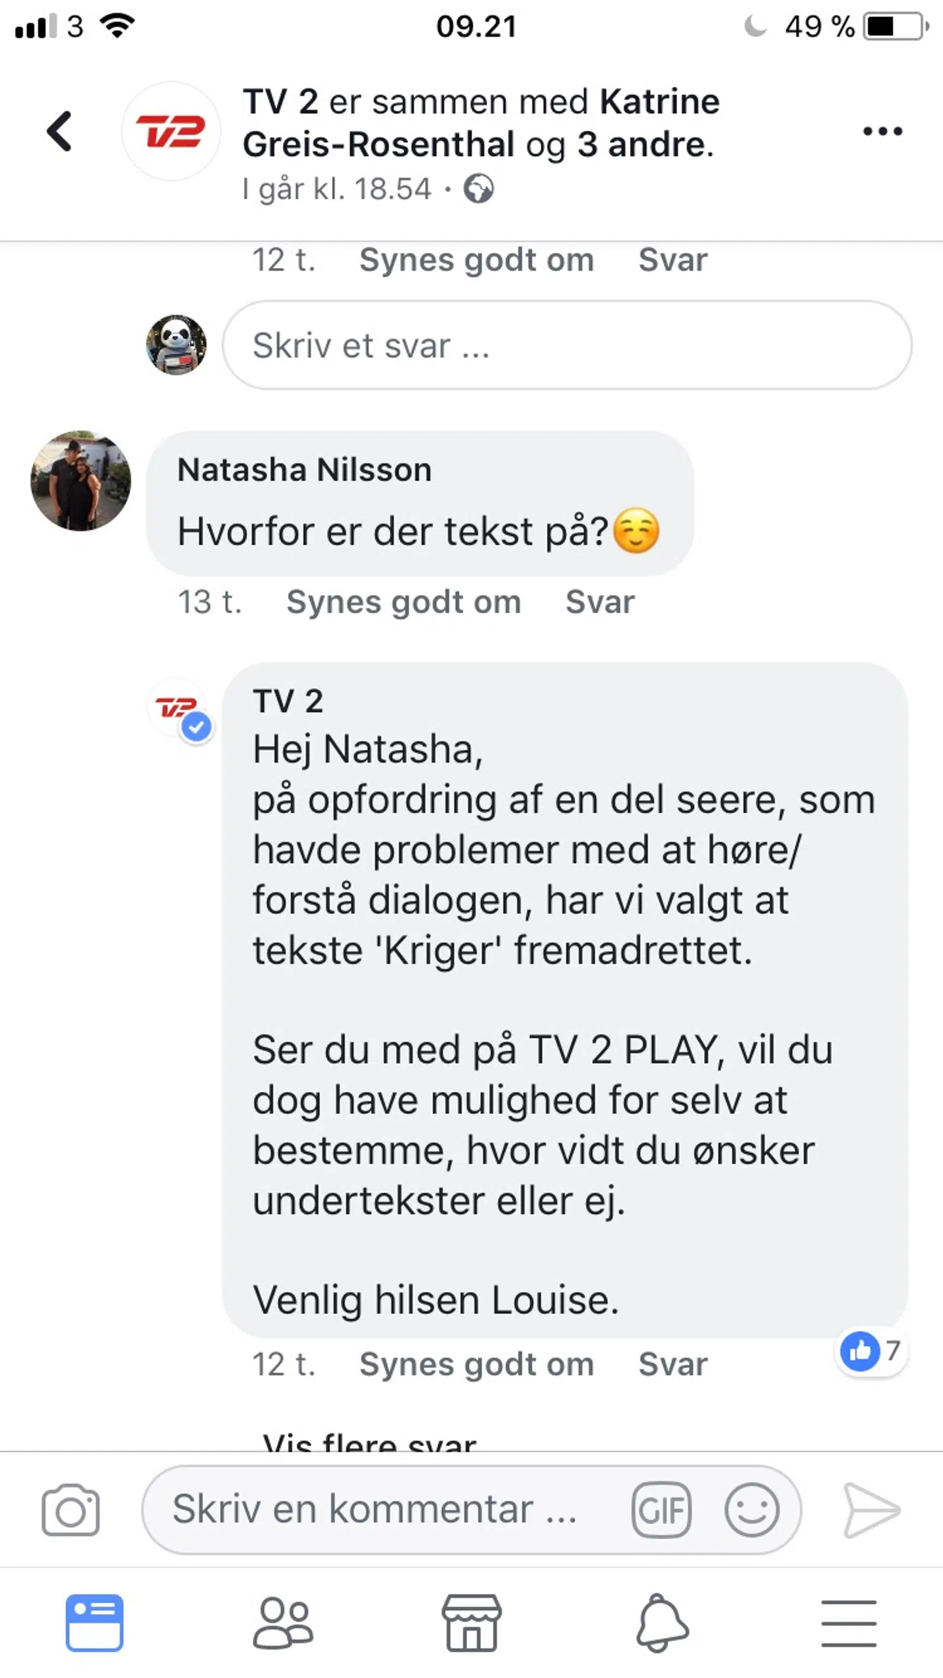Tap the send comment arrow
943x1678 pixels.
[x=871, y=1510]
